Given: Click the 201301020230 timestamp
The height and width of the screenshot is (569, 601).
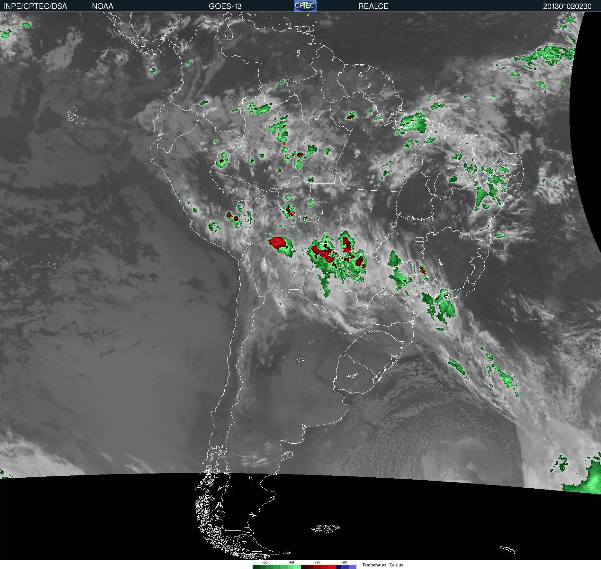Looking at the screenshot, I should tap(567, 6).
